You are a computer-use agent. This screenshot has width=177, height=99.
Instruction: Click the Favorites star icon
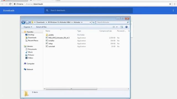coord(25,32)
